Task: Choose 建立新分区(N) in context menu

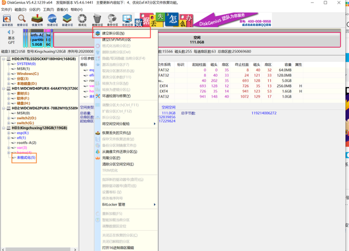Action: [x=126, y=33]
